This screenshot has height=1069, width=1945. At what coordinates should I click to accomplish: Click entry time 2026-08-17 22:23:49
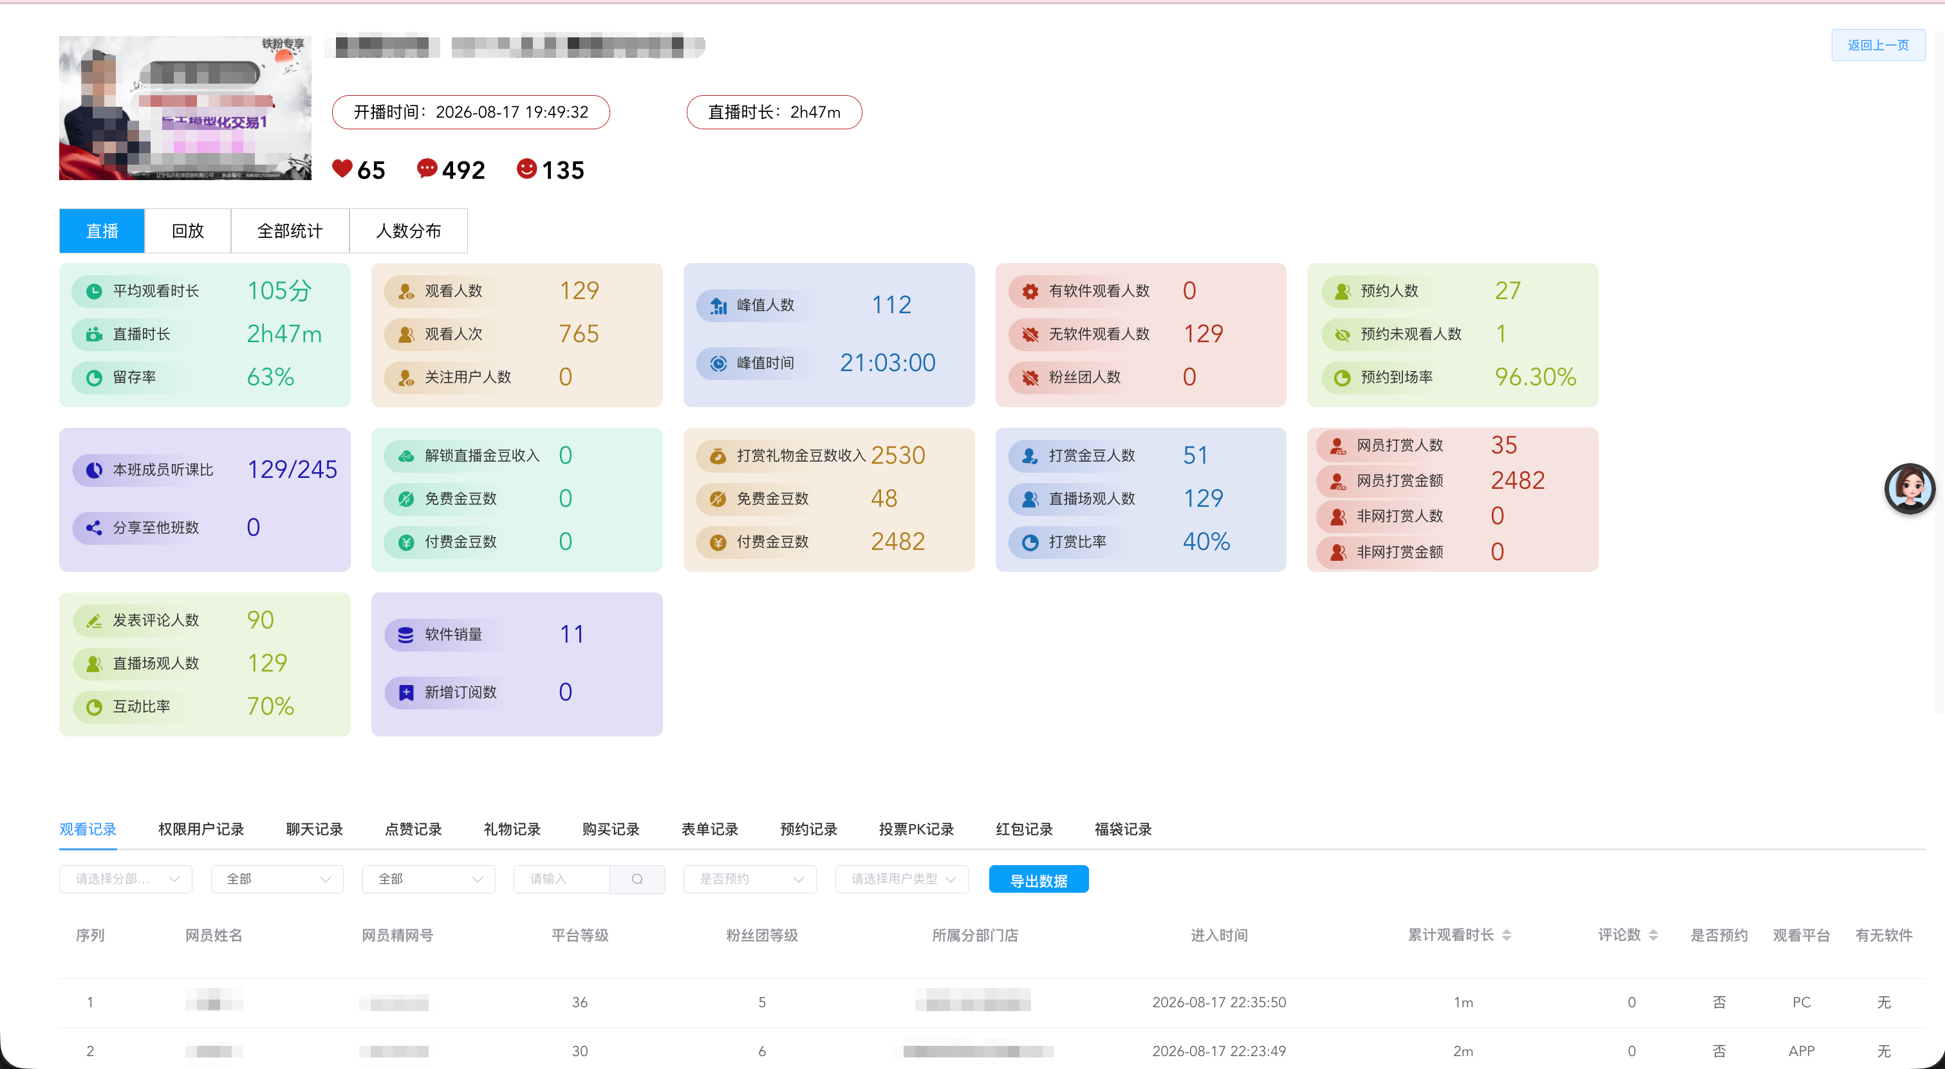[1218, 1051]
